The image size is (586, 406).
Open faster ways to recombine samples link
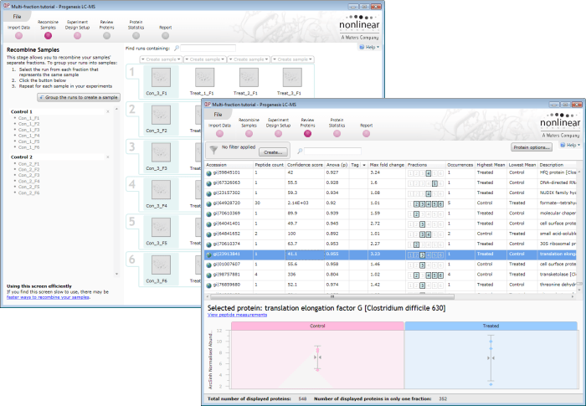click(x=48, y=297)
